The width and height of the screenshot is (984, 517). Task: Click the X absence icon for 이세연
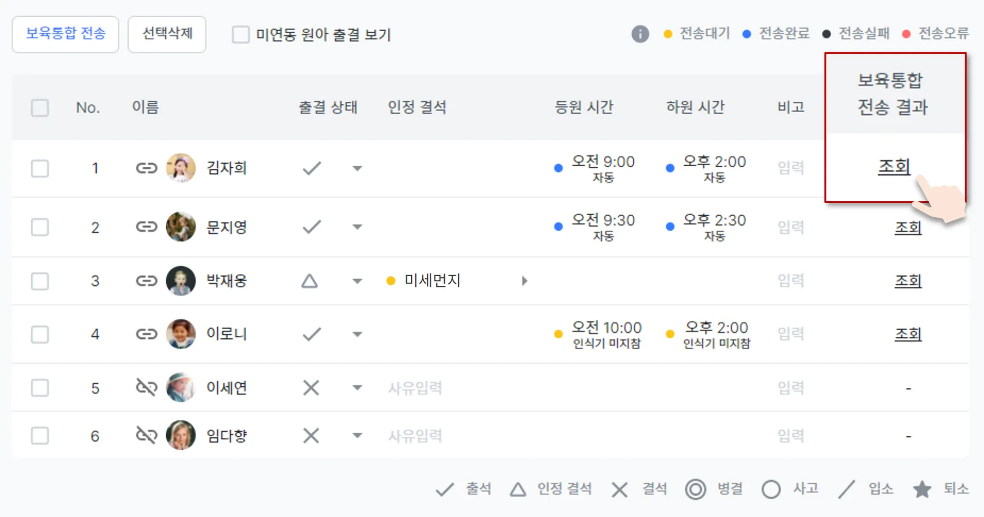pyautogui.click(x=311, y=388)
